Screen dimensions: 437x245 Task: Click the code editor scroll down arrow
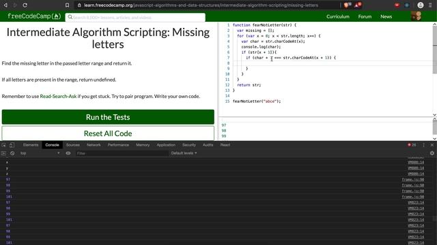click(x=434, y=114)
